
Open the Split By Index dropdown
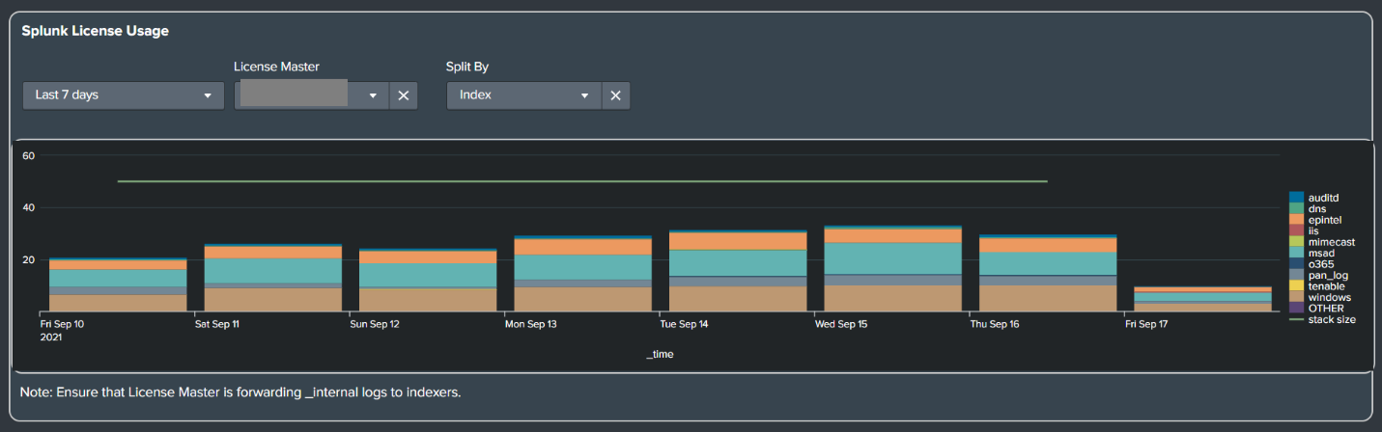pos(523,95)
